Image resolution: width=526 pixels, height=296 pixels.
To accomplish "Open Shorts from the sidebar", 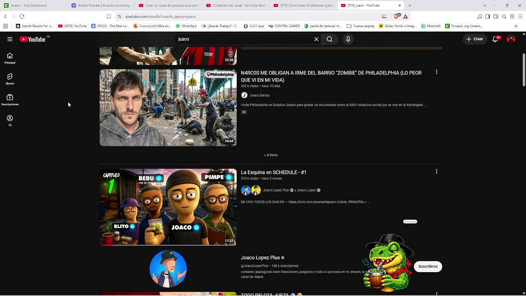I will (10, 79).
